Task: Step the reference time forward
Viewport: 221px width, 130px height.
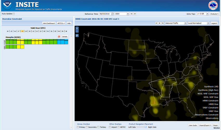Action: point(135,14)
